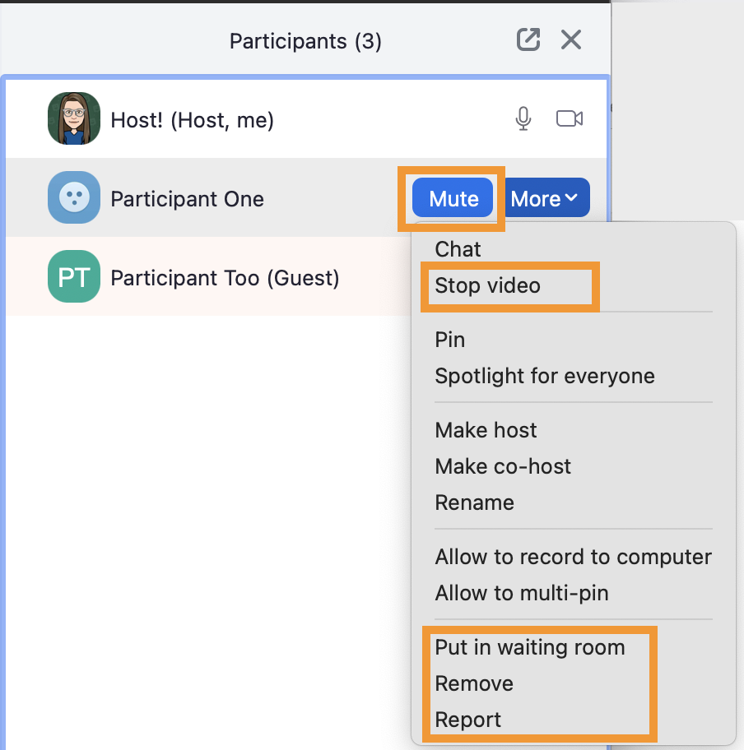744x750 pixels.
Task: Toggle the host's video camera icon
Action: [x=570, y=119]
